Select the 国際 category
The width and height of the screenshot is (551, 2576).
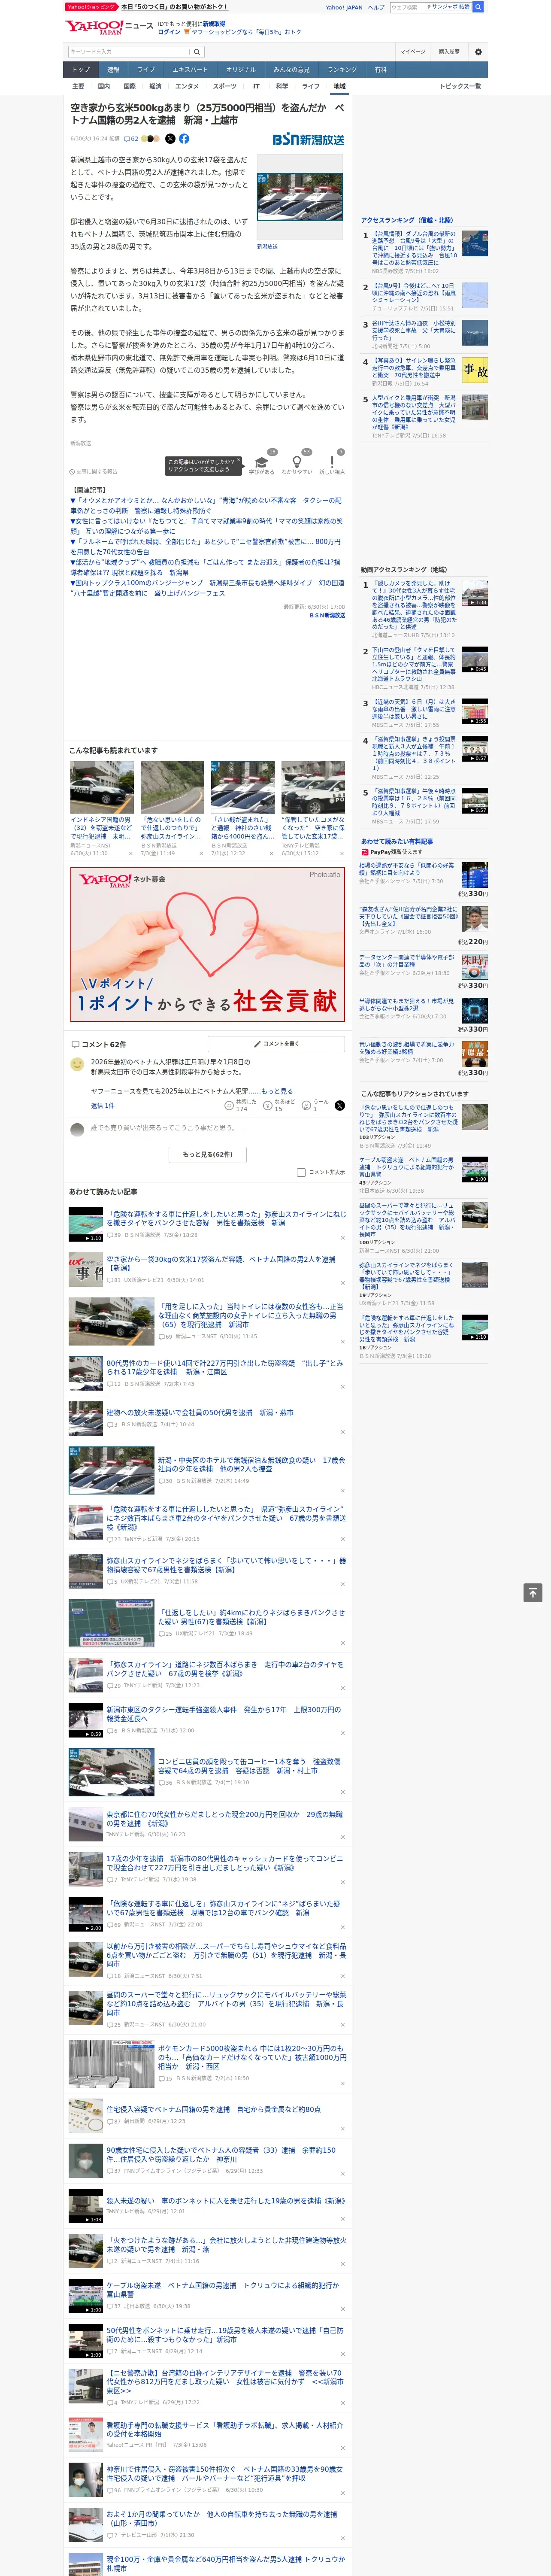coord(129,86)
